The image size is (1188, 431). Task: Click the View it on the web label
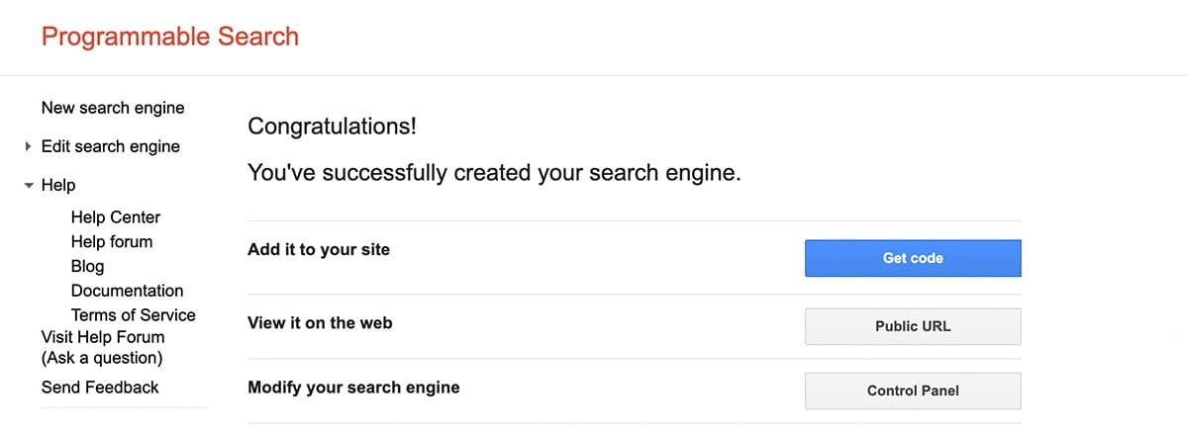click(320, 322)
